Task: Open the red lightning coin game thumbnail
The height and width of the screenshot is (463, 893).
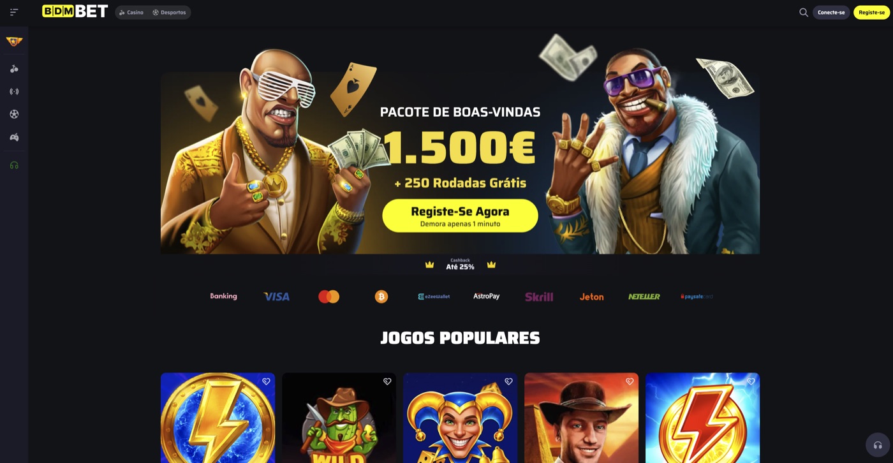Action: tap(702, 418)
